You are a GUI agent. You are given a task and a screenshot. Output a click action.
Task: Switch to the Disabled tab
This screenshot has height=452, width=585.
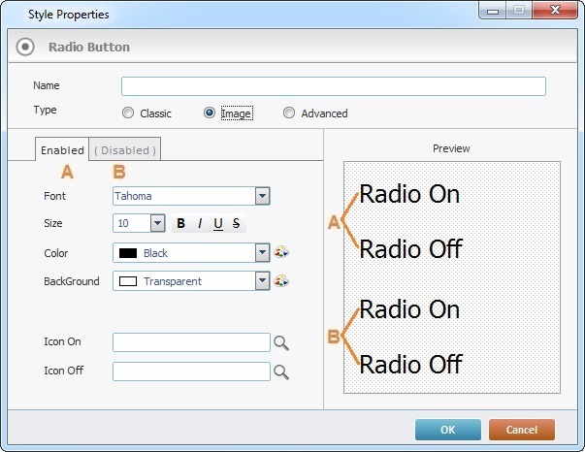(x=124, y=150)
